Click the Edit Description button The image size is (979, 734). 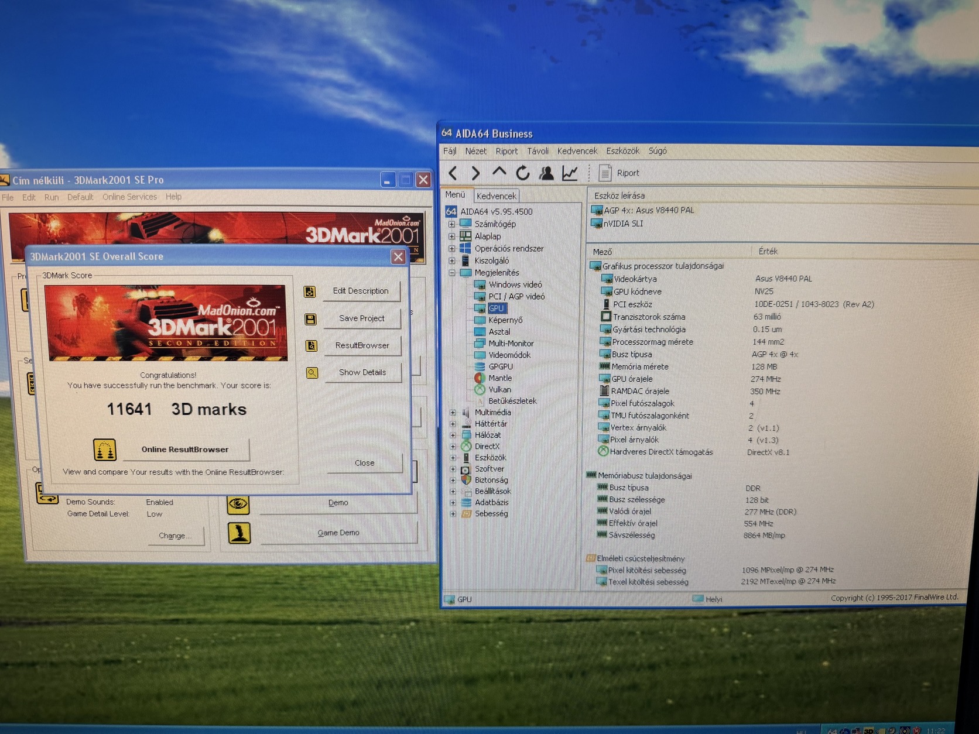[361, 291]
